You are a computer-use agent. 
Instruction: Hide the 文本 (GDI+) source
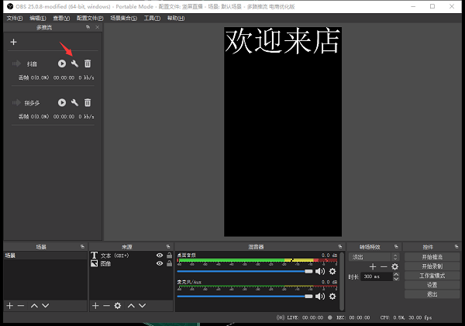pyautogui.click(x=160, y=255)
